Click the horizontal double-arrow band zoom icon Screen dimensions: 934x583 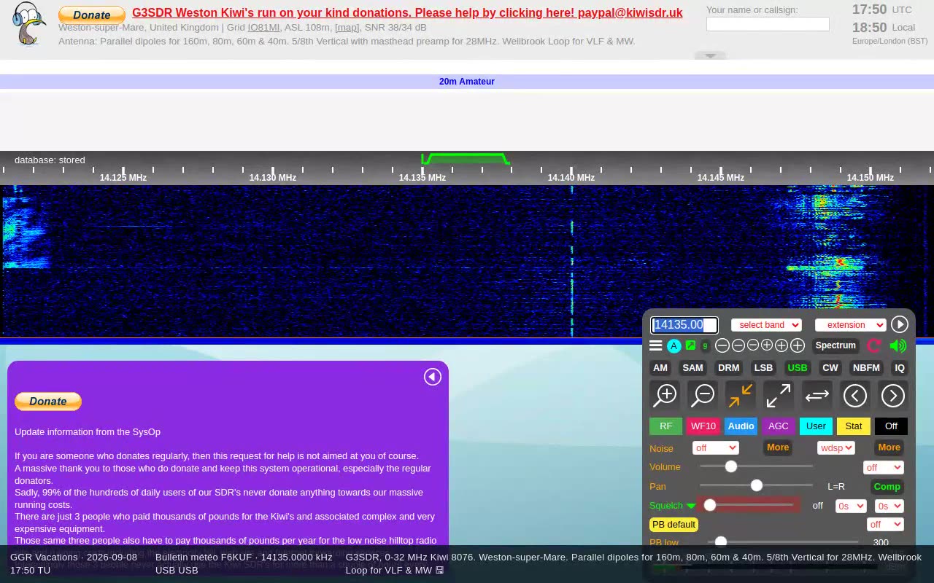[817, 395]
